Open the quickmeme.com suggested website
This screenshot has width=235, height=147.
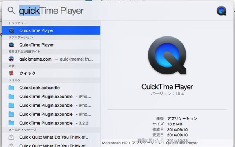(51, 59)
